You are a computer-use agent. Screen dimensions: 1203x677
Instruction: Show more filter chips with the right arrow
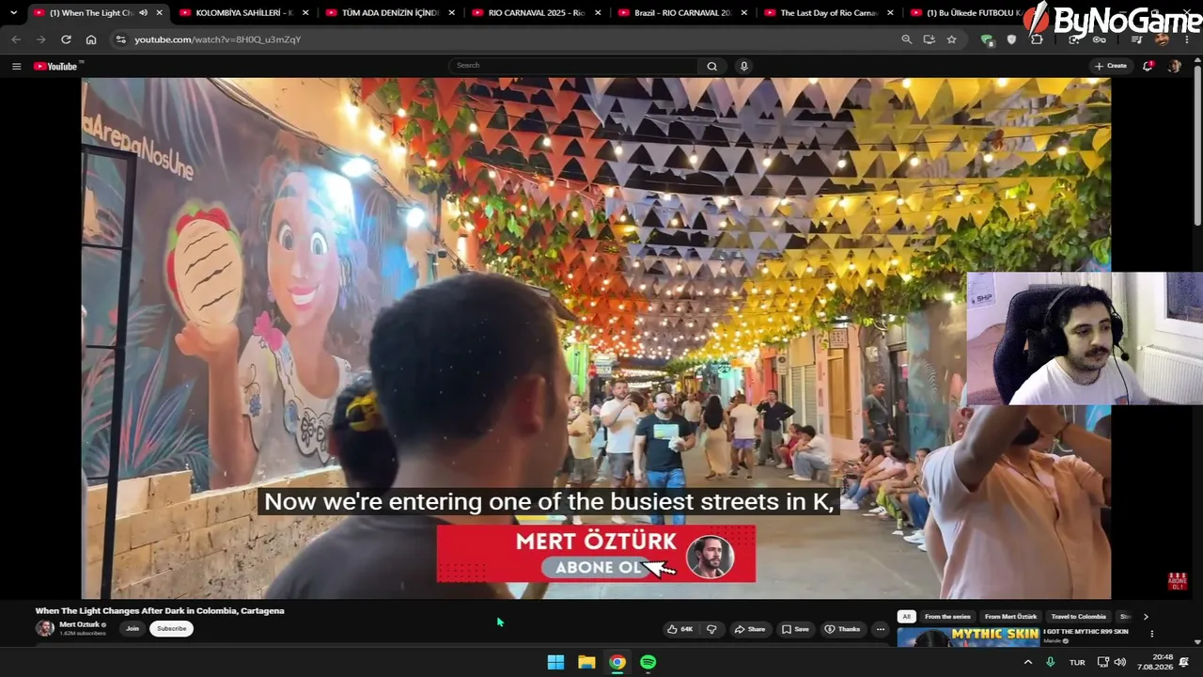tap(1146, 617)
